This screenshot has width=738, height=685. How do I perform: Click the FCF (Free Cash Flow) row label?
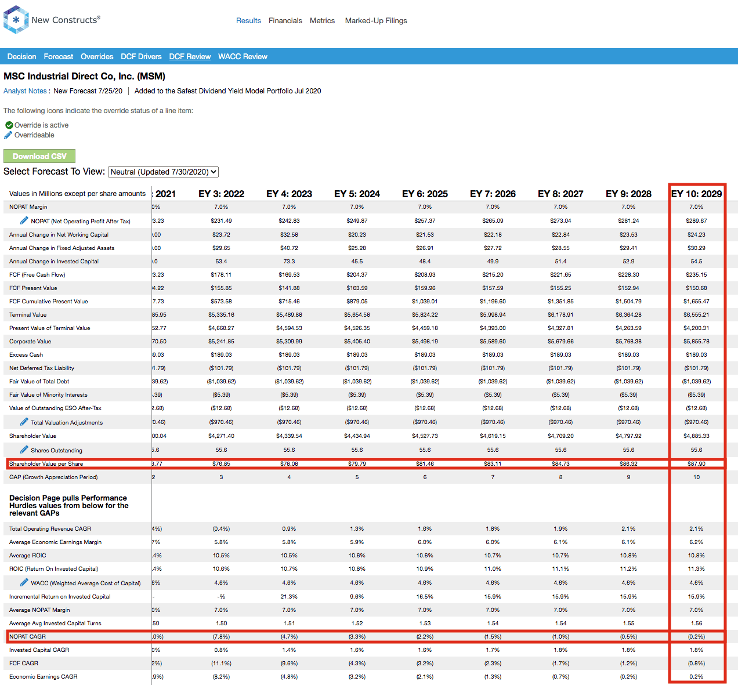[37, 275]
